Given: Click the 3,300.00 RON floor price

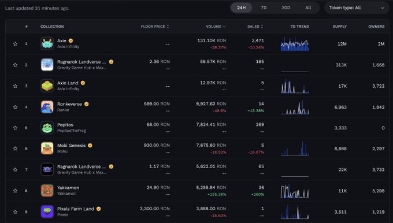Looking at the screenshot, I should pos(155,209).
